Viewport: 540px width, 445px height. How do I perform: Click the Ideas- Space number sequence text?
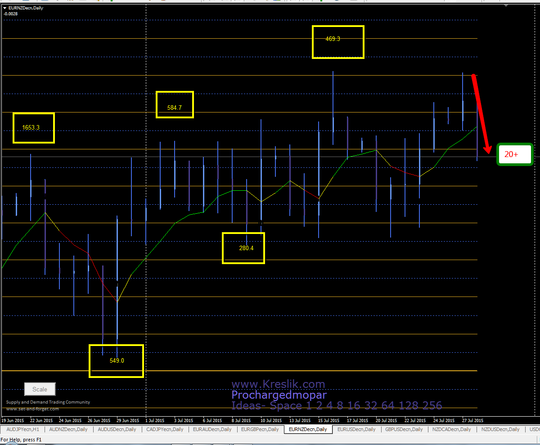[337, 405]
